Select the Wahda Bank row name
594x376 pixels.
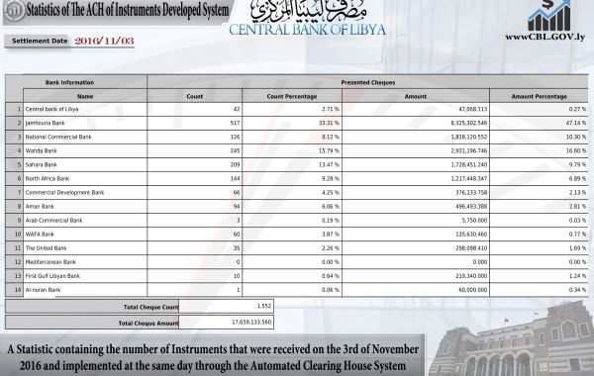[41, 150]
